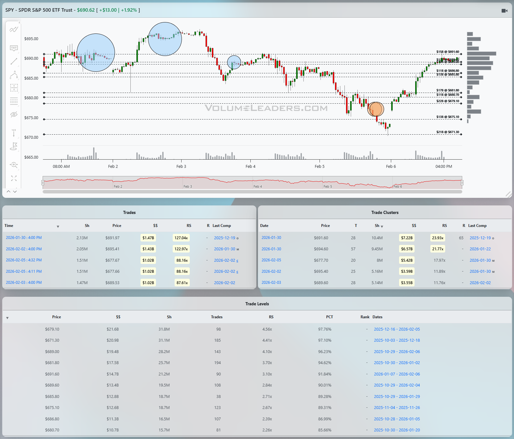This screenshot has height=439, width=514.
Task: Open cluster date 2026-02-05
Action: tap(271, 260)
